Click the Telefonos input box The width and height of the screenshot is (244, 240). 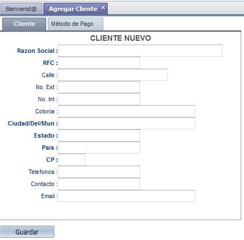(x=99, y=172)
